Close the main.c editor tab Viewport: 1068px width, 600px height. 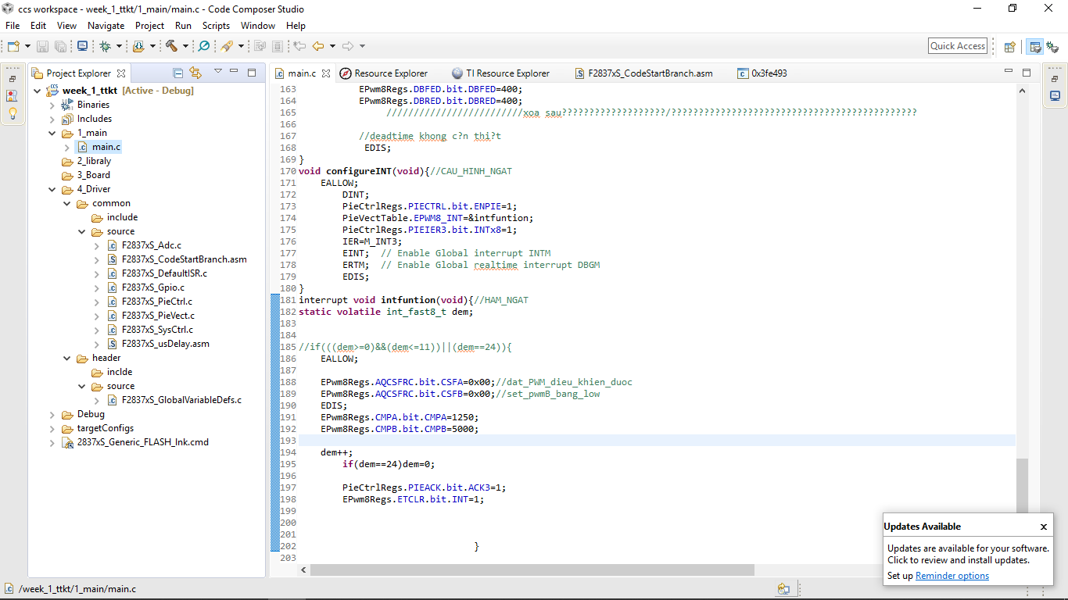pyautogui.click(x=326, y=73)
